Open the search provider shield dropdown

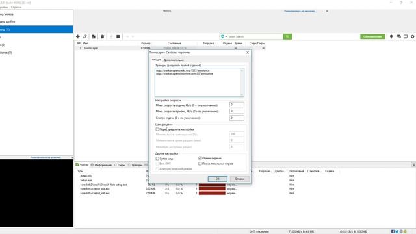224,36
